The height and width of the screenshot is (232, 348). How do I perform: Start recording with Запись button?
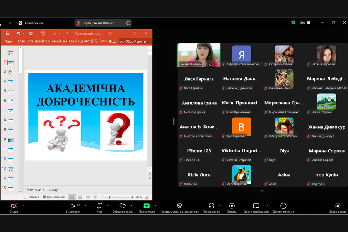[x=232, y=208]
